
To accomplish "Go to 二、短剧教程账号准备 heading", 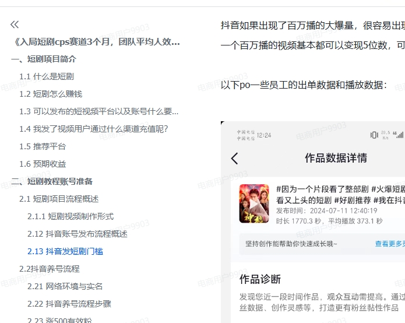I will click(52, 181).
